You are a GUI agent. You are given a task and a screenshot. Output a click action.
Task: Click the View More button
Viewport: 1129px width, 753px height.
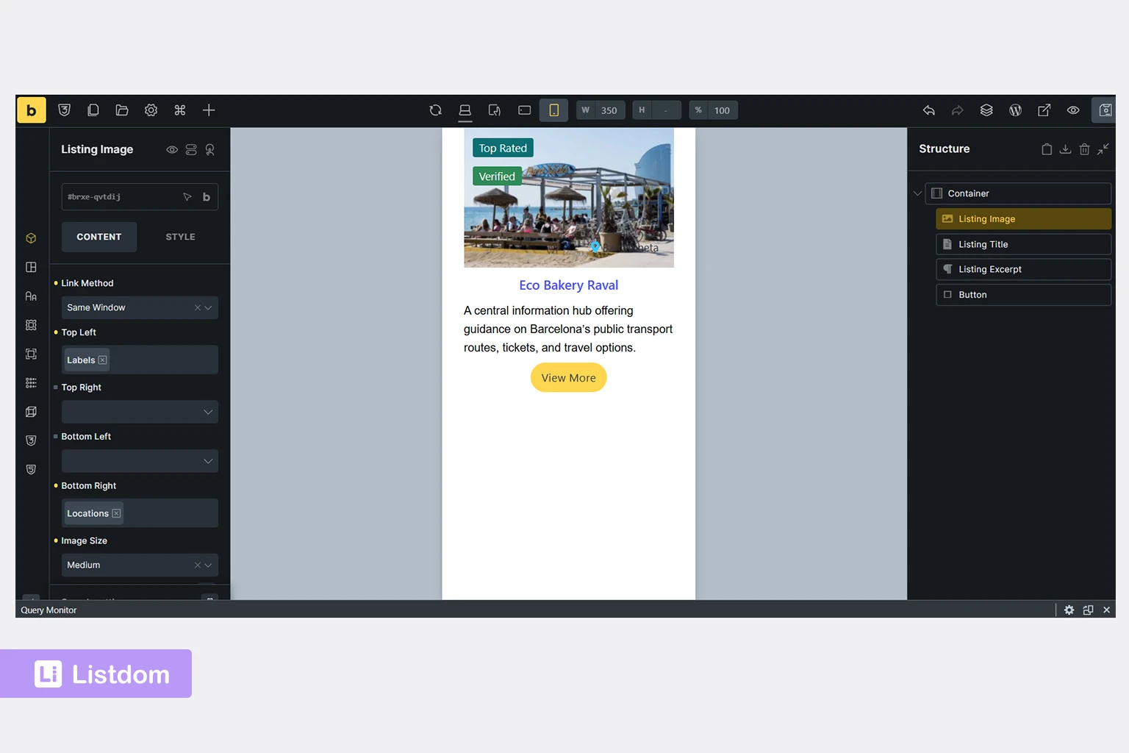pos(568,378)
